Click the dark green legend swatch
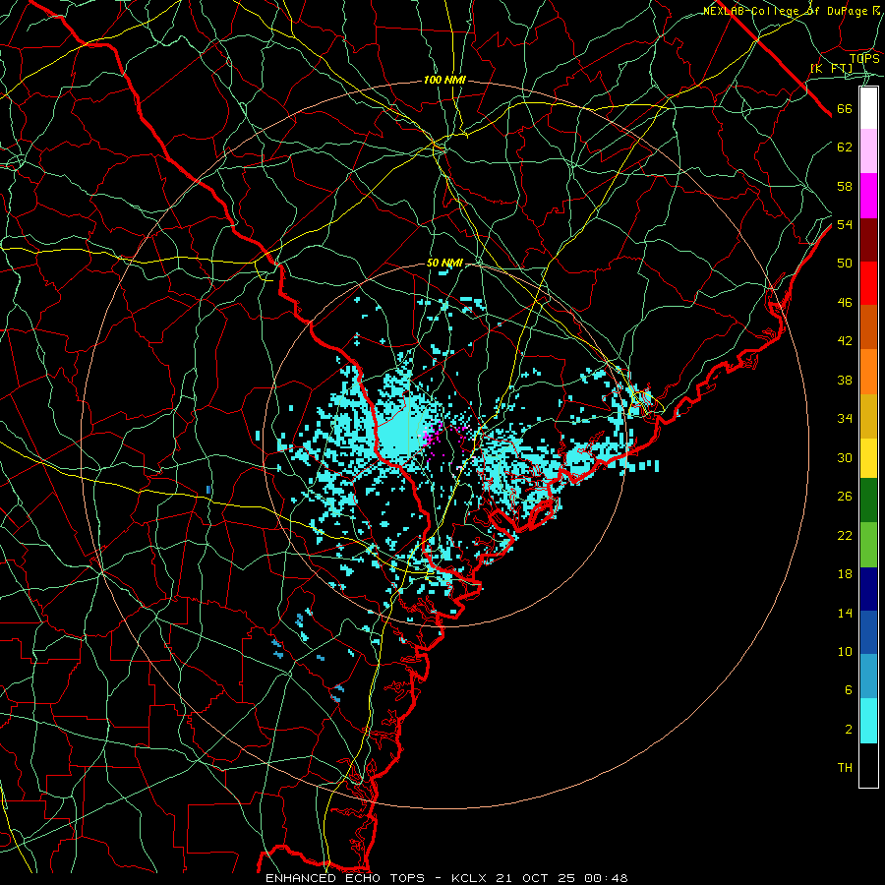The height and width of the screenshot is (885, 885). [868, 501]
